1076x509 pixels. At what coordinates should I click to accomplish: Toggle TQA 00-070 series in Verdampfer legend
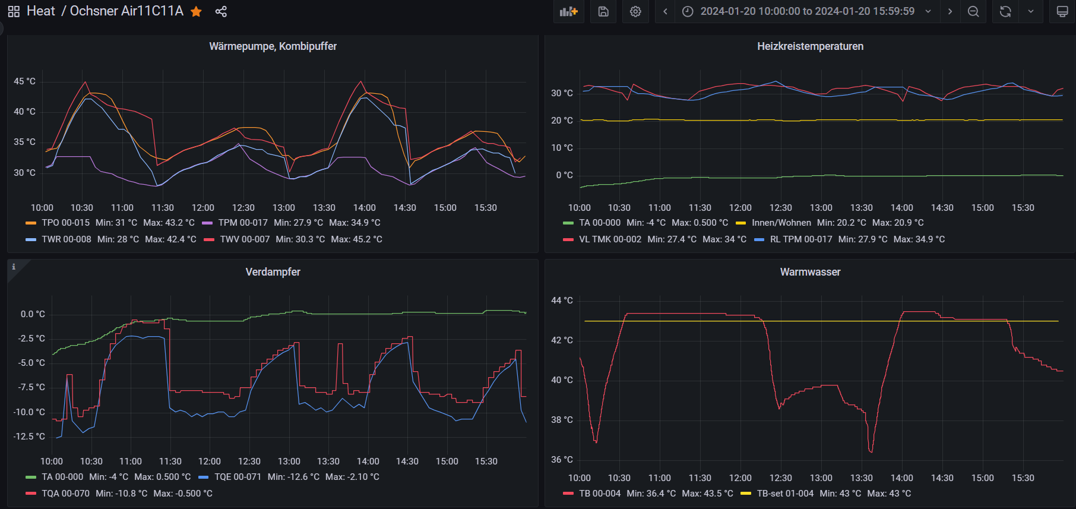[65, 494]
